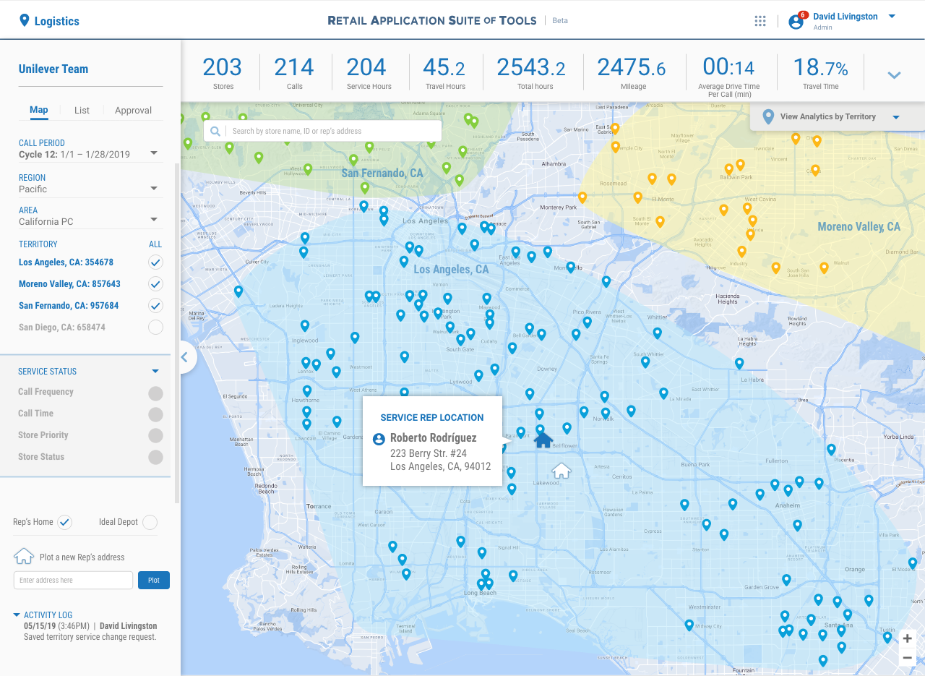Switch to the Map tab
Image resolution: width=925 pixels, height=676 pixels.
pos(39,110)
